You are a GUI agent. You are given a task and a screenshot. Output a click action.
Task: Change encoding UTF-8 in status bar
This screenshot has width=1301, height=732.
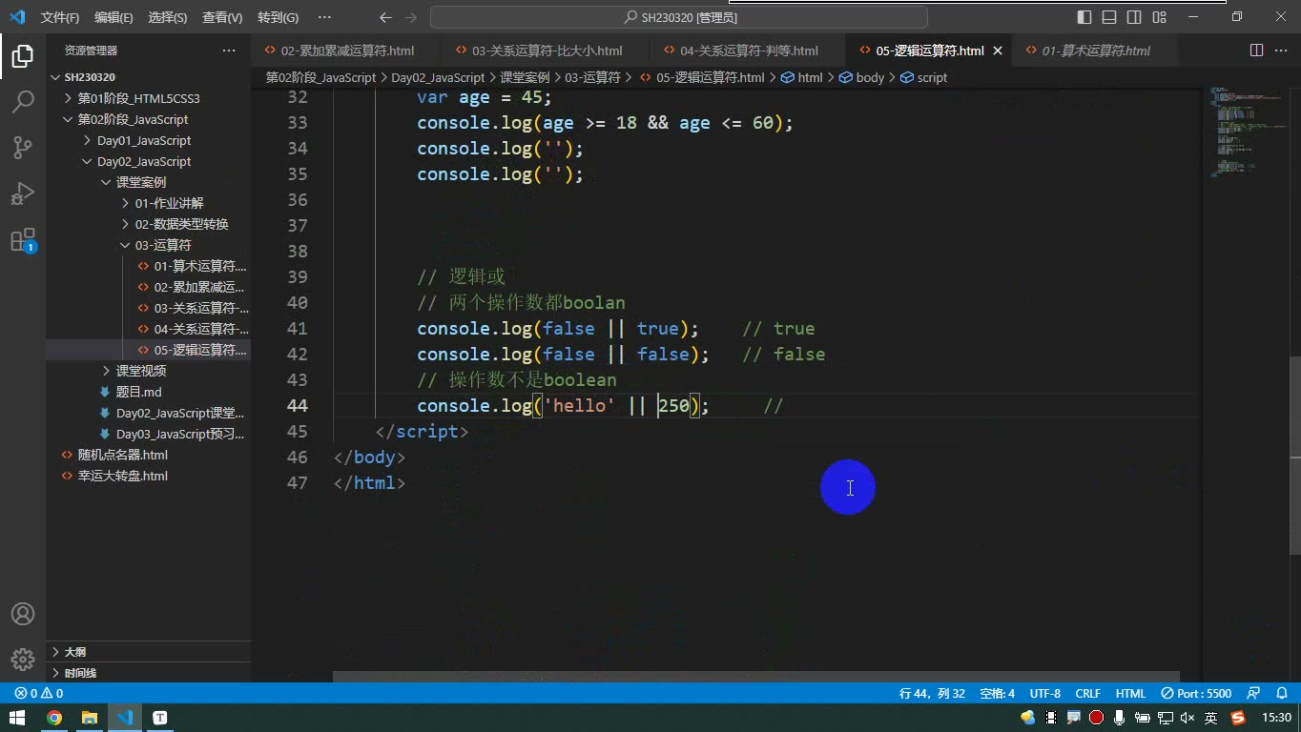(x=1044, y=693)
